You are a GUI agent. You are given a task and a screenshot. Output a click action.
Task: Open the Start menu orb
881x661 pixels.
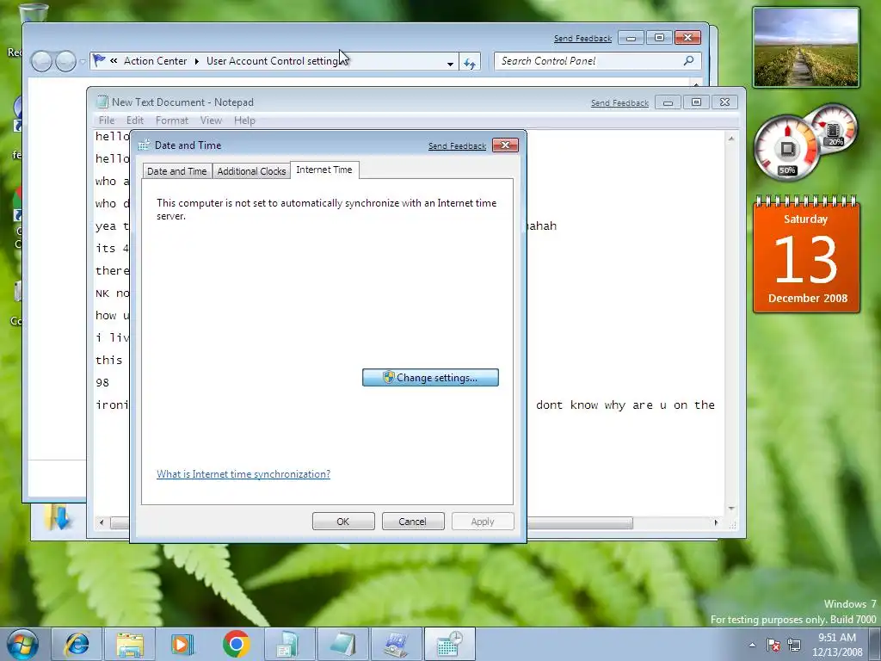click(x=23, y=644)
